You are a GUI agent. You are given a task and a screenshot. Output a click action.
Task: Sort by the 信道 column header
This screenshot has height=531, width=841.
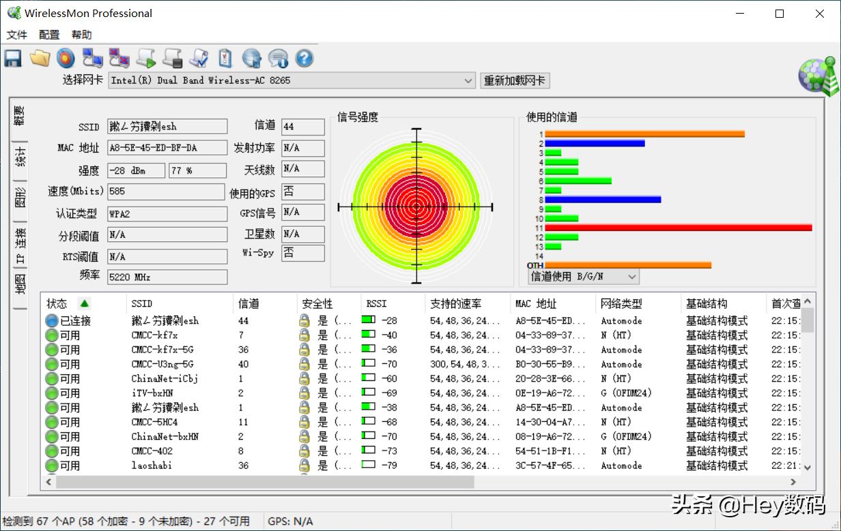click(265, 303)
